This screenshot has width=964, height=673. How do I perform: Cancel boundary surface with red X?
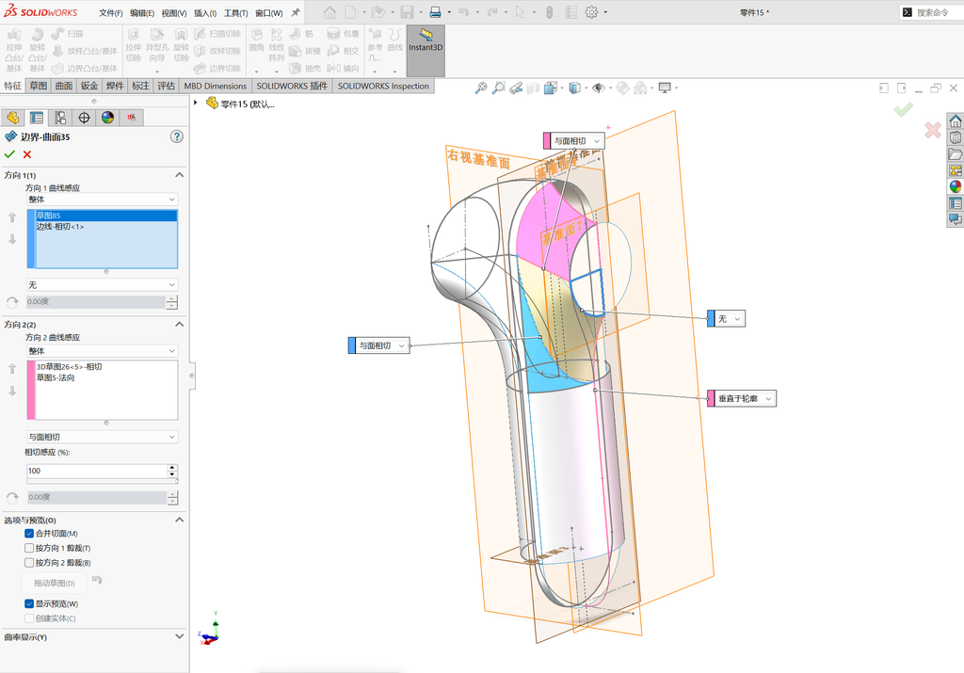(x=27, y=154)
